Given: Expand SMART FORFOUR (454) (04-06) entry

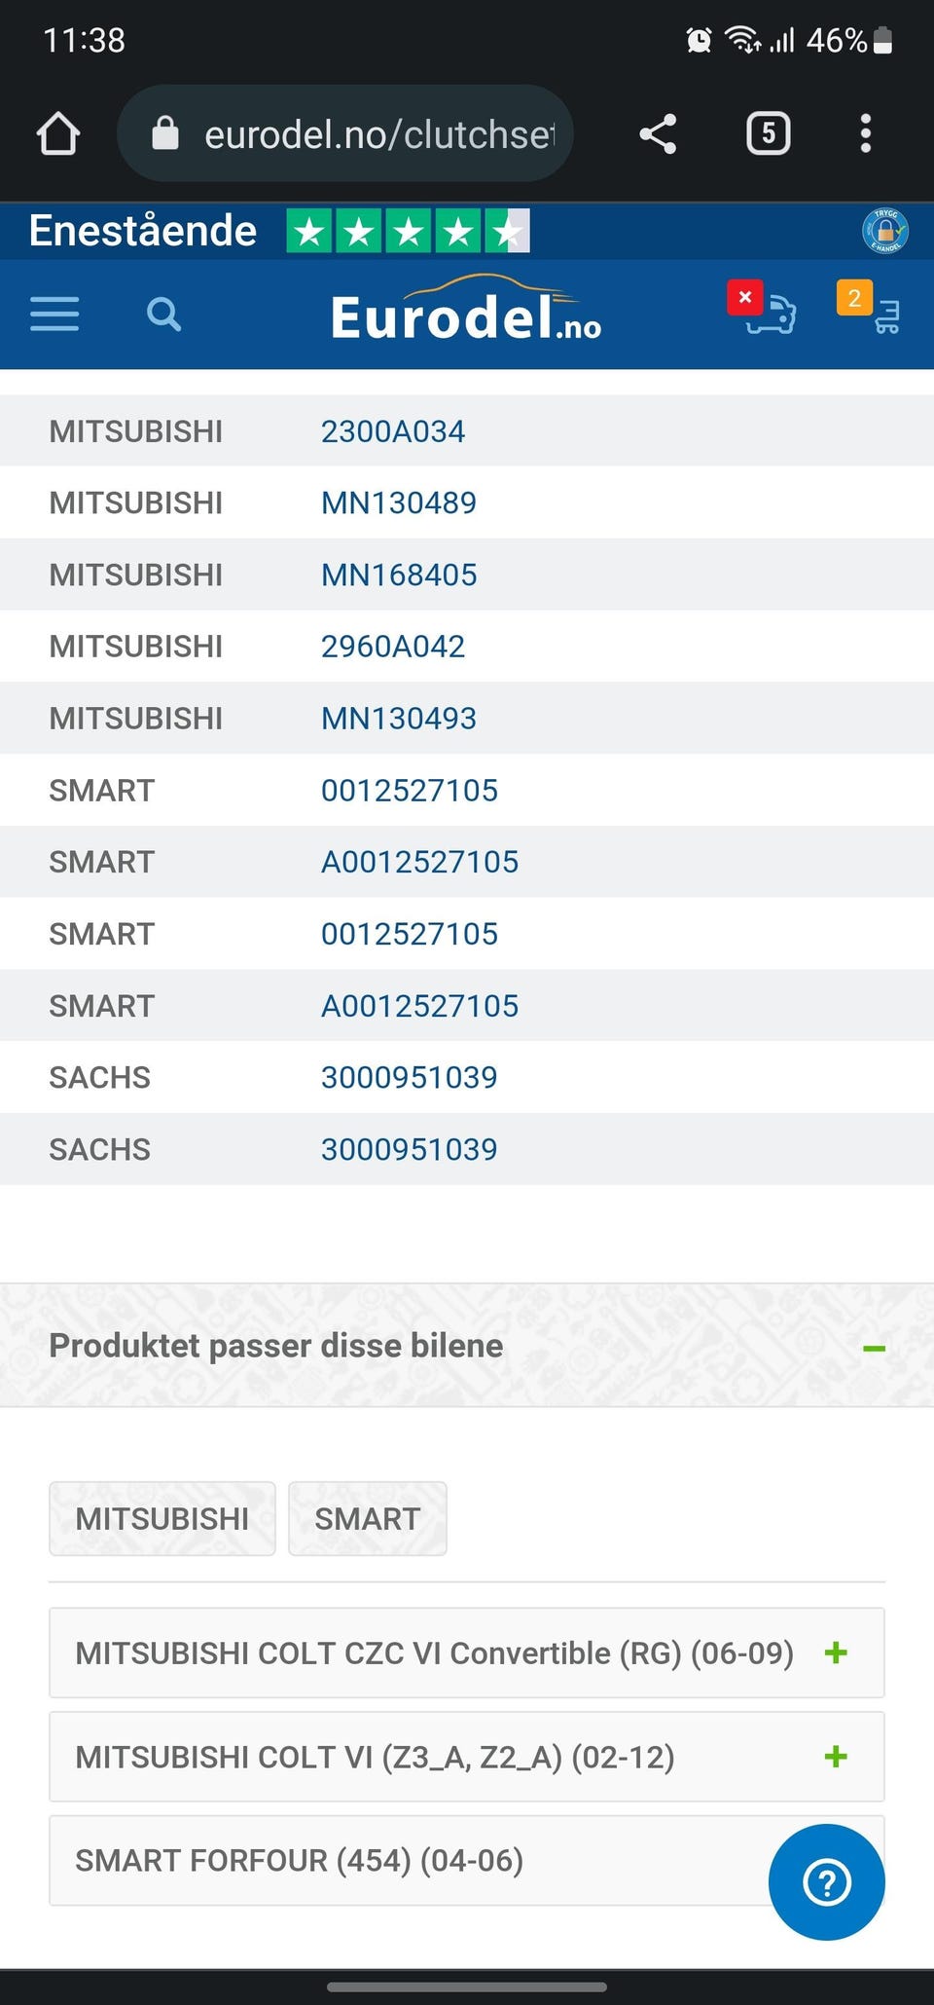Looking at the screenshot, I should (x=467, y=1860).
